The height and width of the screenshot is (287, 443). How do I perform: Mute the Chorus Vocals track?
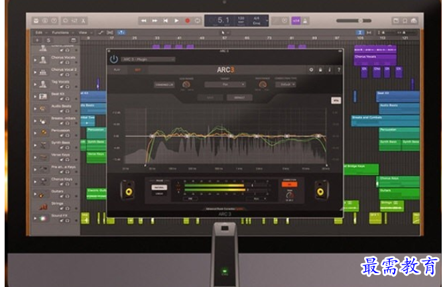click(62, 63)
